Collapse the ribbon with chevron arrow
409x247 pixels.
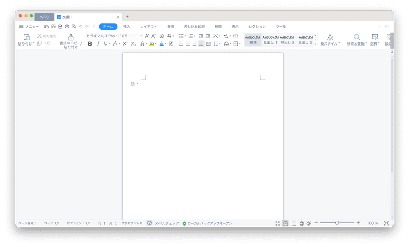coord(387,27)
